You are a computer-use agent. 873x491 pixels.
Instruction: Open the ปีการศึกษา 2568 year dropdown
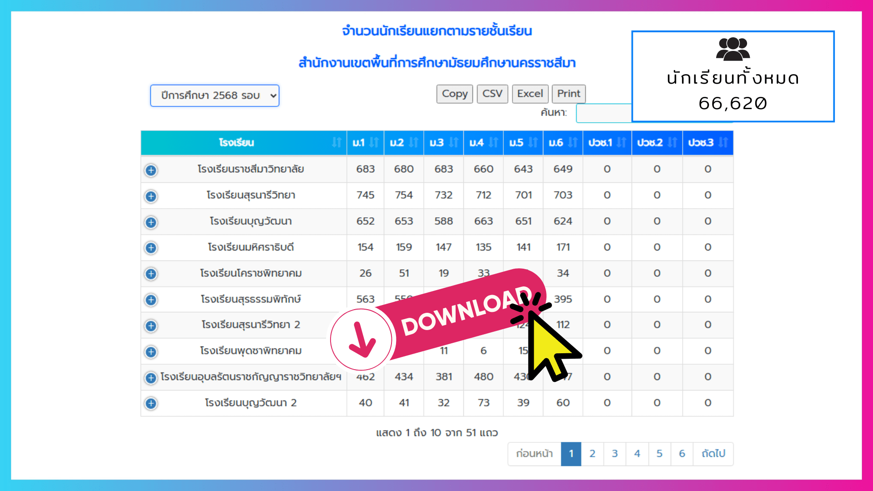click(214, 95)
